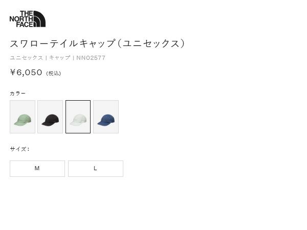Pick the blue cap color option
307x230 pixels.
[x=106, y=117]
